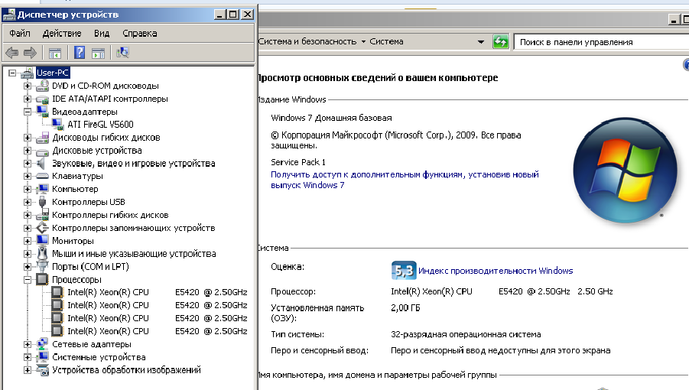This screenshot has width=689, height=390.
Task: Select the first Intel Xeon E5420 processor row
Action: point(158,292)
